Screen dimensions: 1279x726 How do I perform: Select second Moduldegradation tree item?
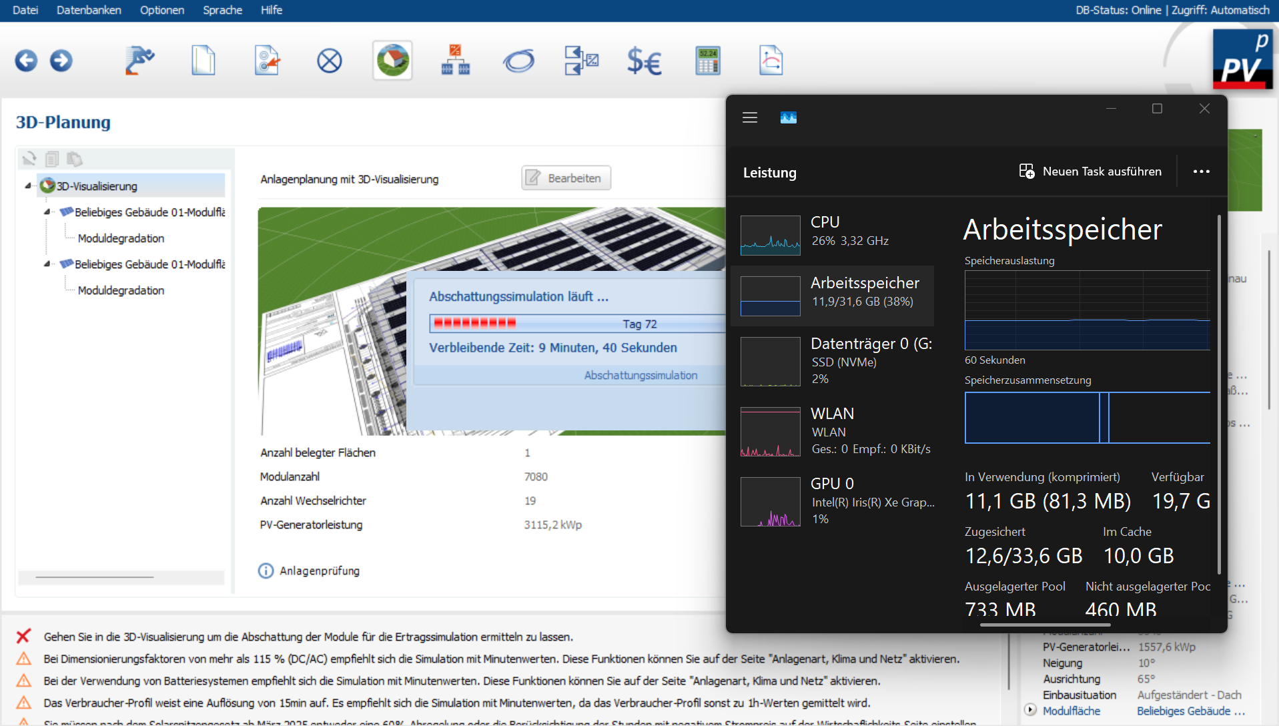[x=121, y=290]
